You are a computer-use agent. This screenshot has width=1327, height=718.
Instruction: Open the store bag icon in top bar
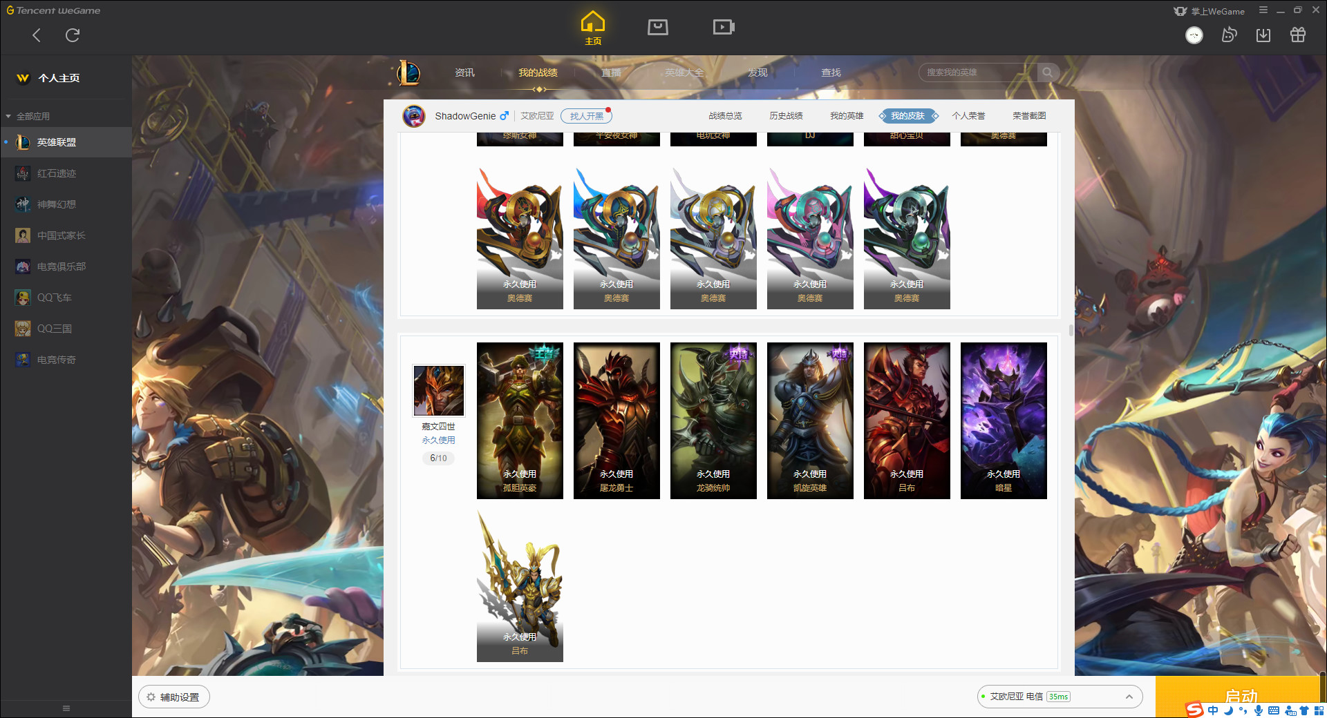coord(658,27)
